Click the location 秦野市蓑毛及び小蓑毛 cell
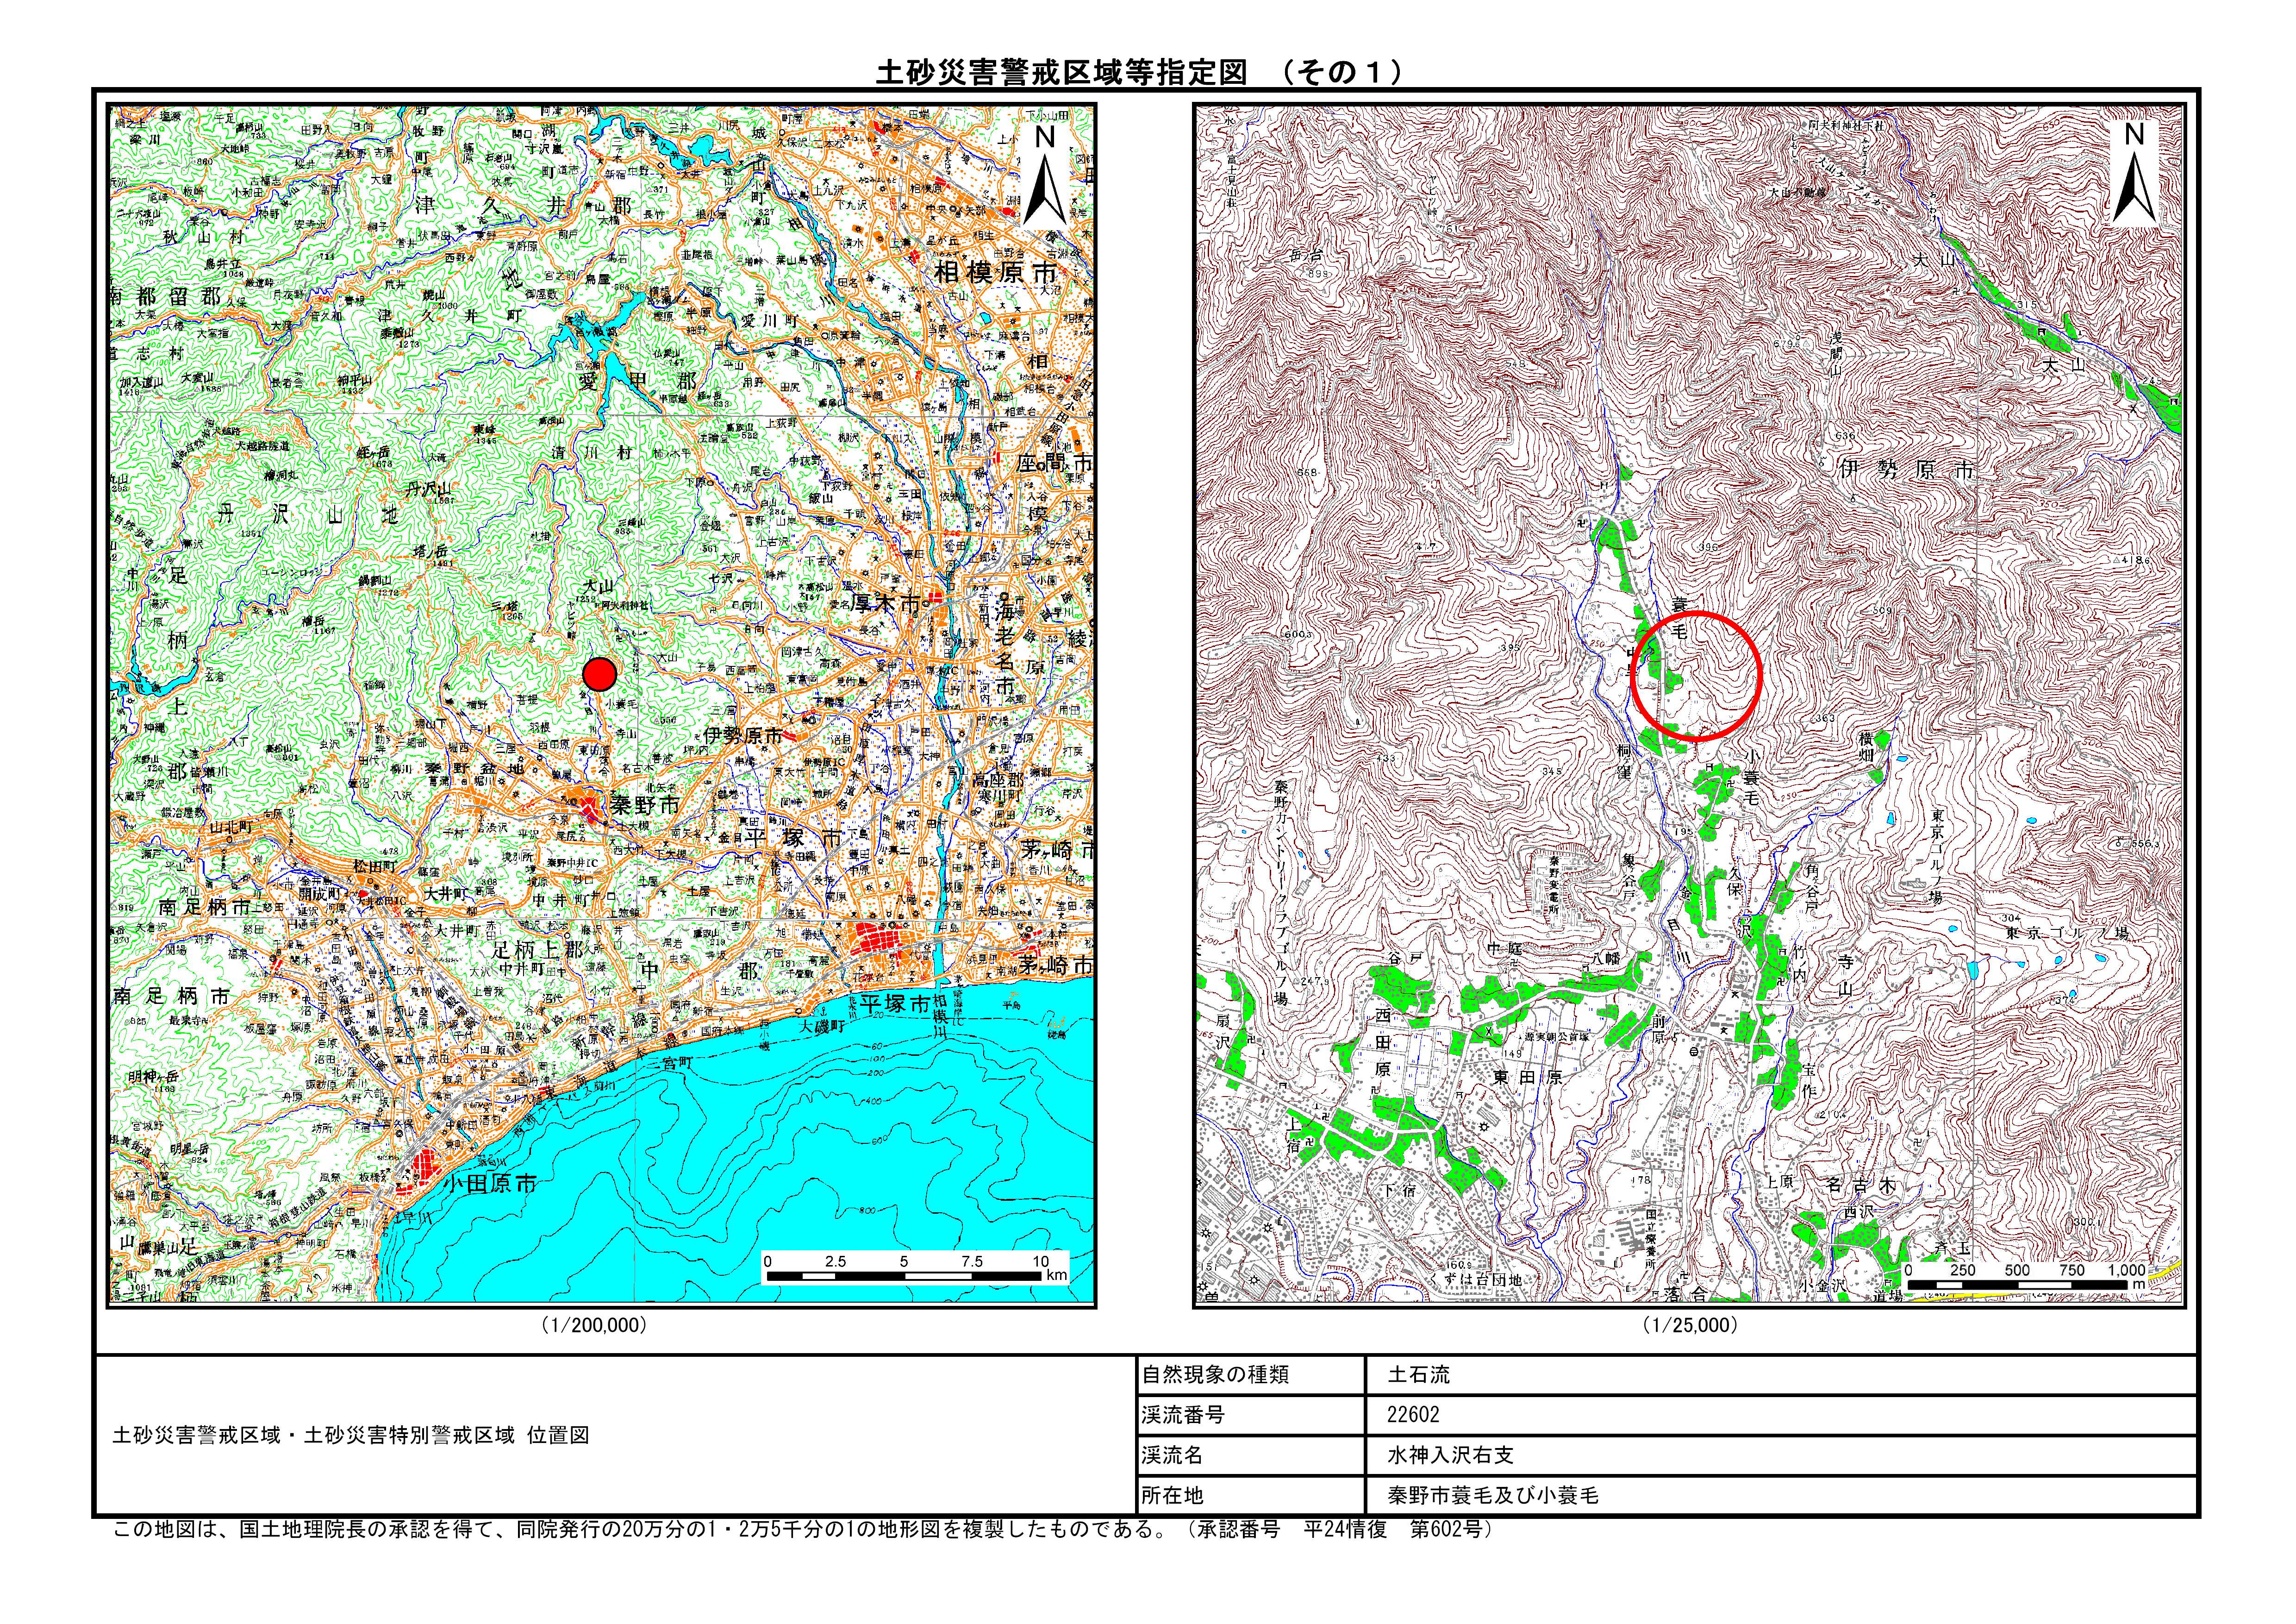The width and height of the screenshot is (2296, 1624). 1492,1496
